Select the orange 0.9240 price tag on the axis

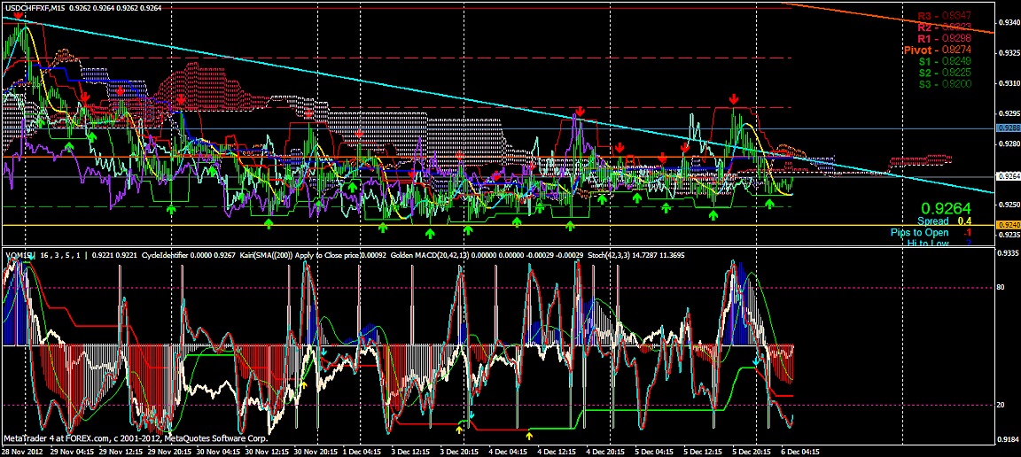[1006, 225]
